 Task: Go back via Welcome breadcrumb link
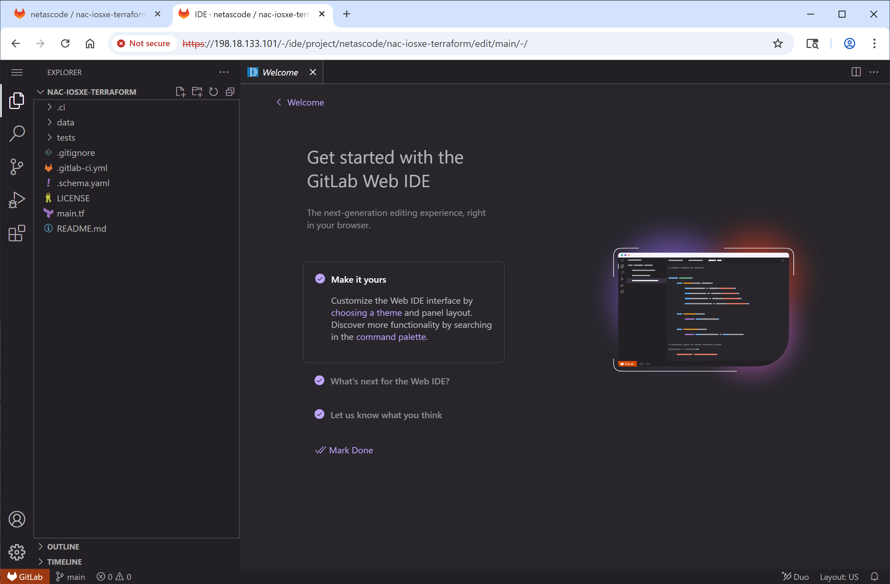[x=300, y=102]
